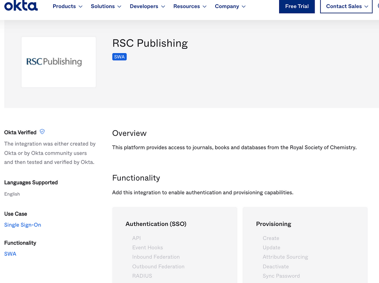
Task: Click the Okta logo
Action: pos(21,5)
